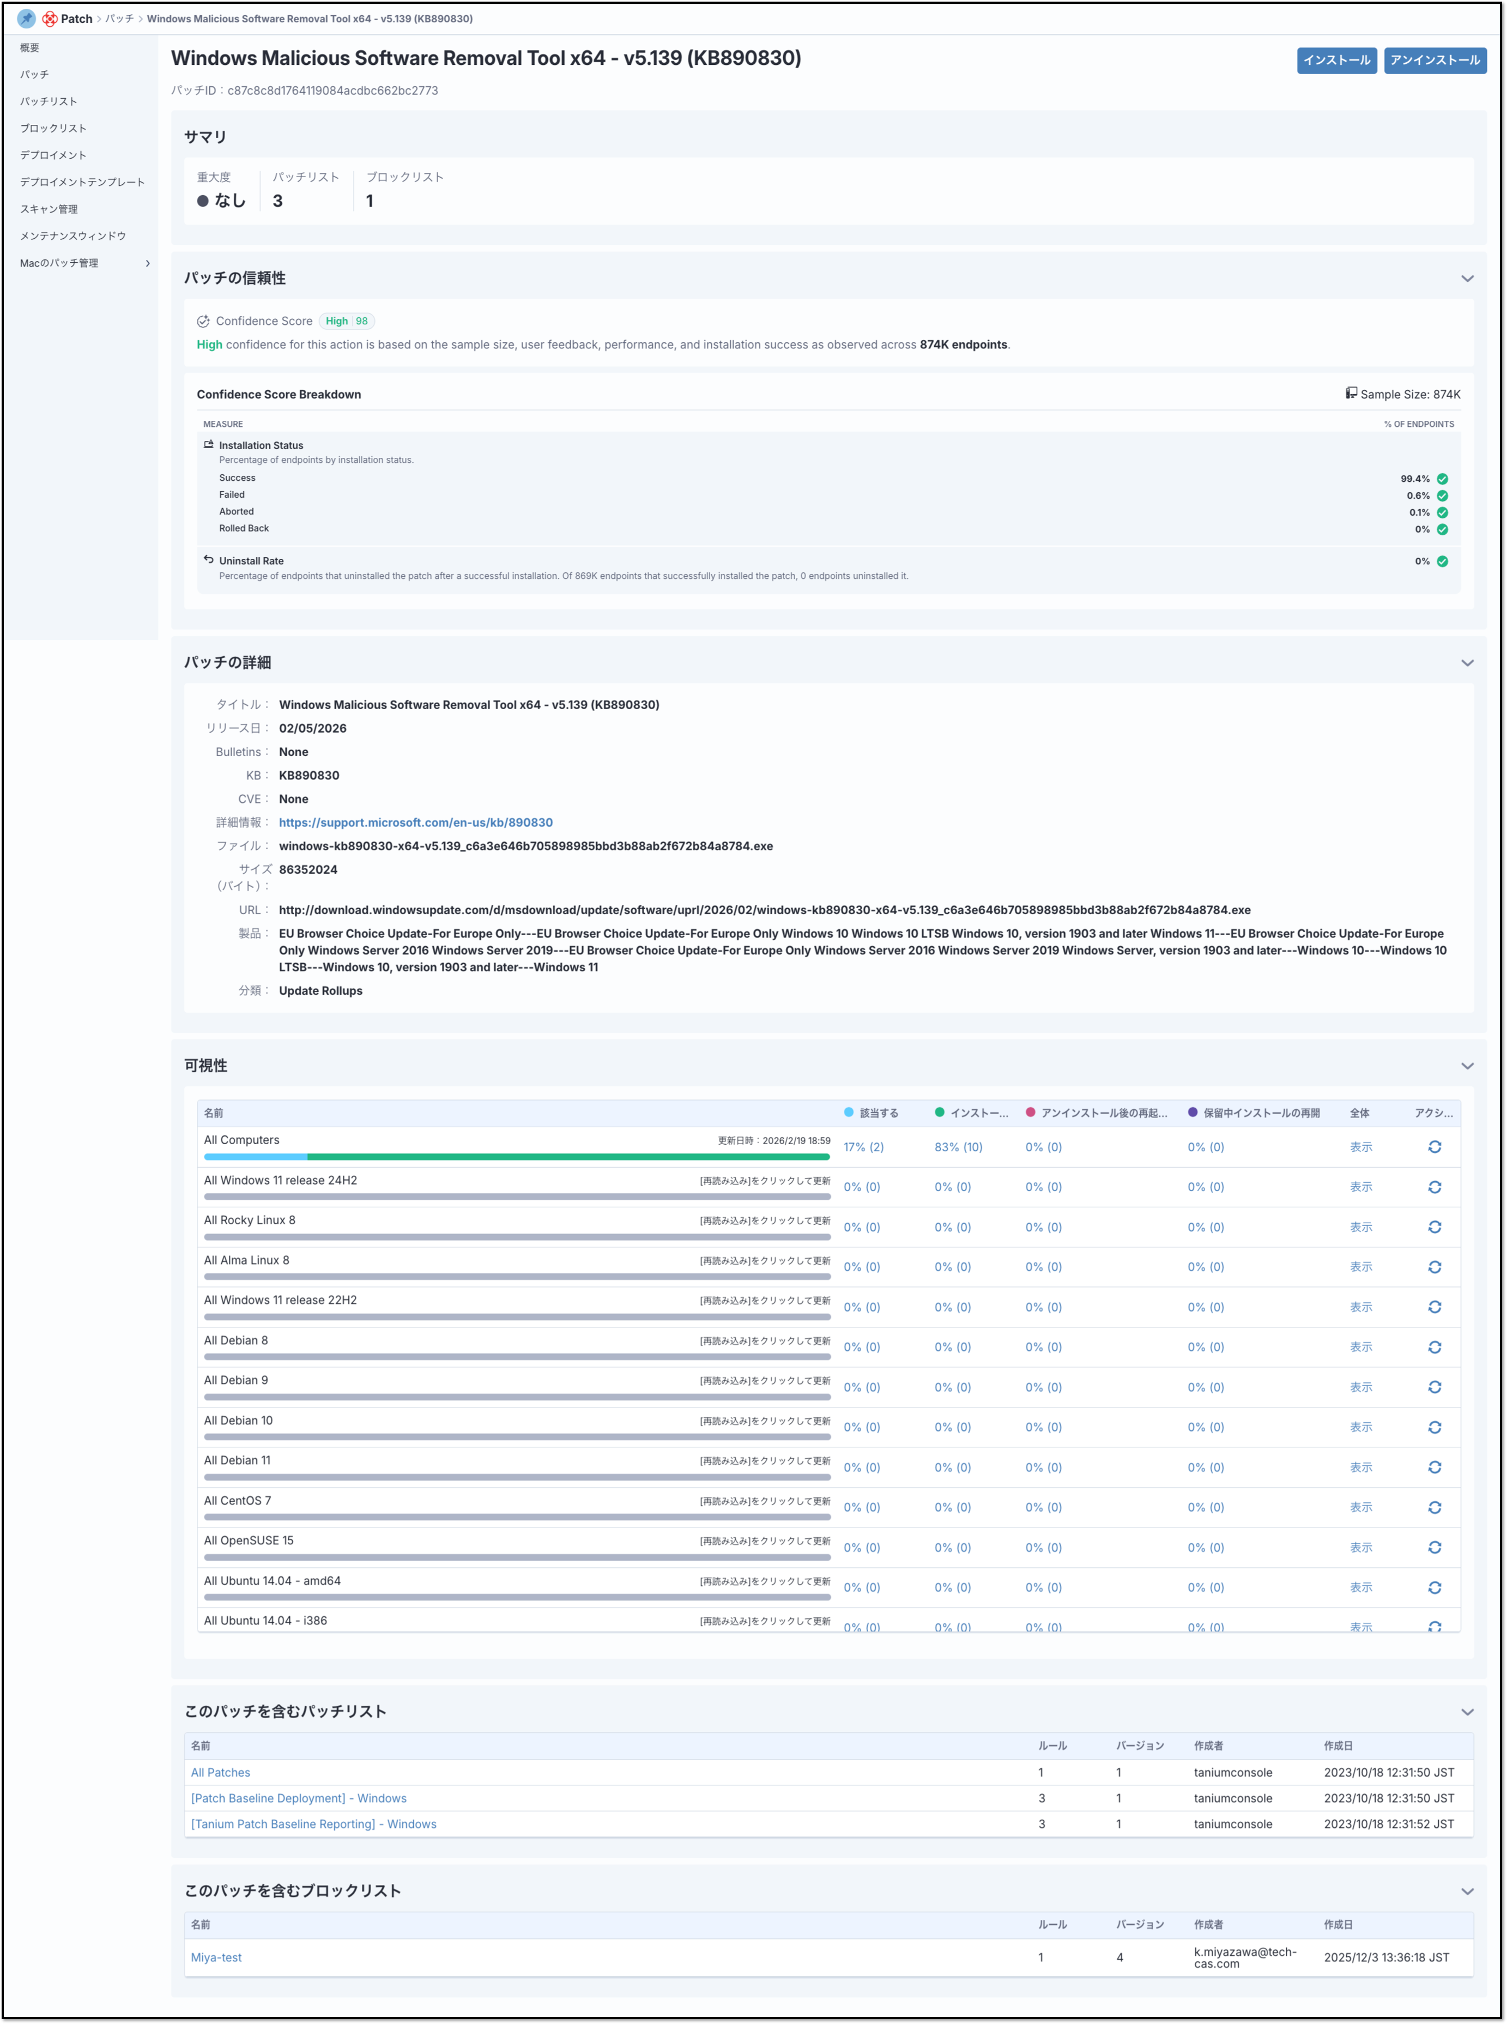
Task: Collapse the パッチの信頼性 section
Action: point(1467,278)
